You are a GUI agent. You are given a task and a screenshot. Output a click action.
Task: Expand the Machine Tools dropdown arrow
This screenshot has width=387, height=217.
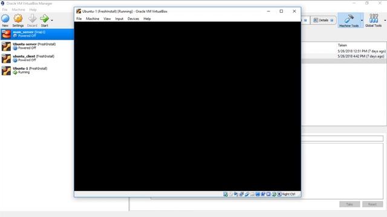coord(362,20)
